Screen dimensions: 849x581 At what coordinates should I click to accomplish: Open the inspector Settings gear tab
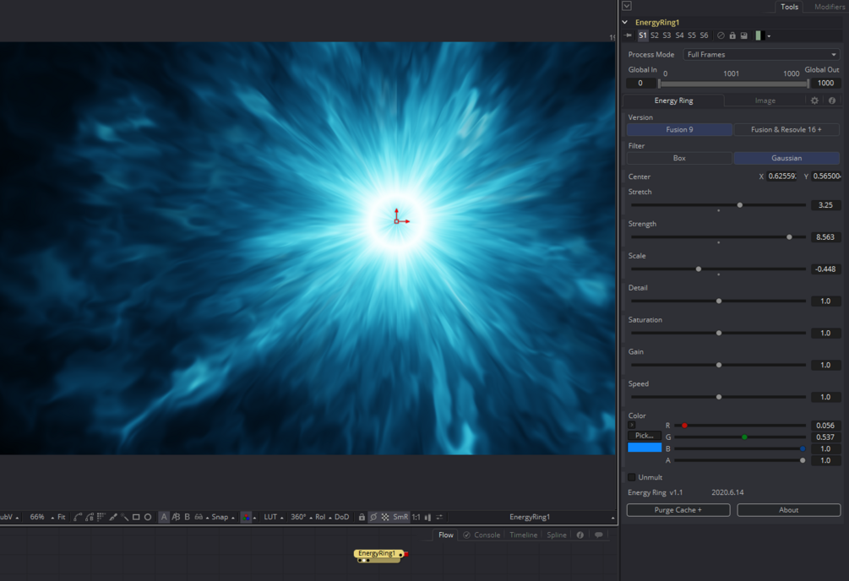pyautogui.click(x=814, y=100)
